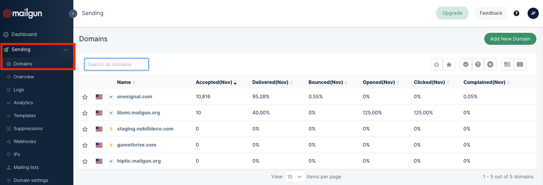Filter disabled domains X icon
Screen dimensions: 543x185
490,64
